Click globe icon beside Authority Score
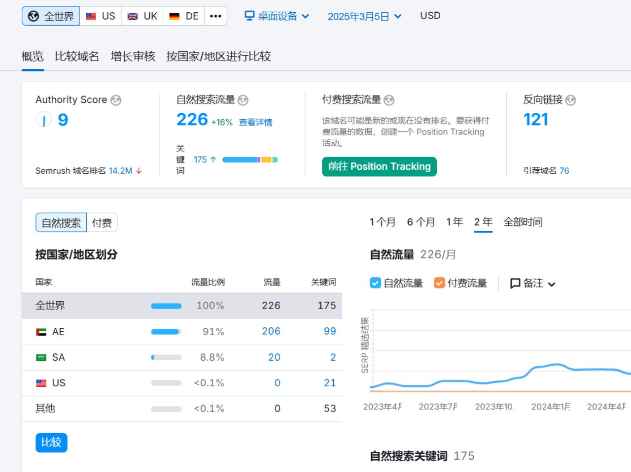This screenshot has height=472, width=631. click(116, 100)
